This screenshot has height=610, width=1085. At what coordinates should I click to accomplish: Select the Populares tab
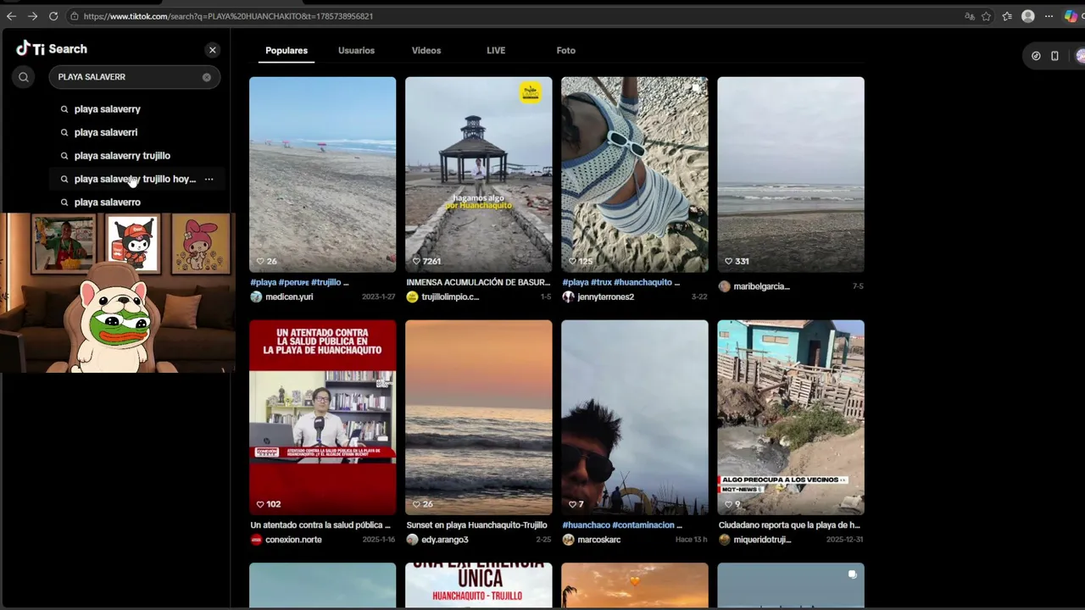tap(287, 51)
